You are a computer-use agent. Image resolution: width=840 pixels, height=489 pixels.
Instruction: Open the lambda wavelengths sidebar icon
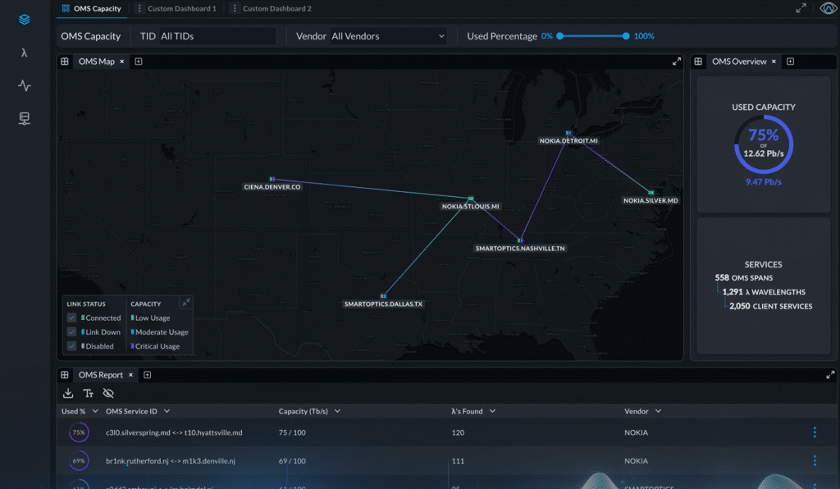[24, 53]
